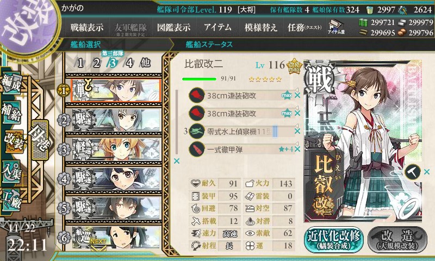The width and height of the screenshot is (435, 261).
Task: Open the 入渠 docking side icon
Action: point(11,172)
